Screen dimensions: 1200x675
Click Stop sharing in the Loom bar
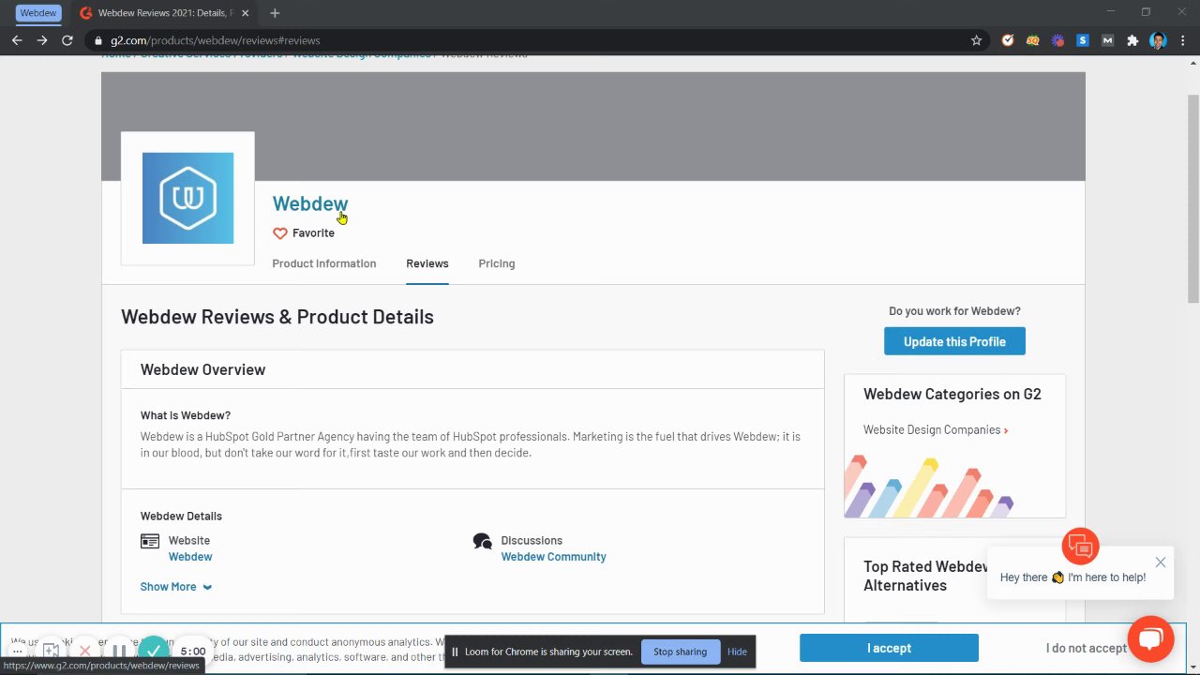point(680,652)
